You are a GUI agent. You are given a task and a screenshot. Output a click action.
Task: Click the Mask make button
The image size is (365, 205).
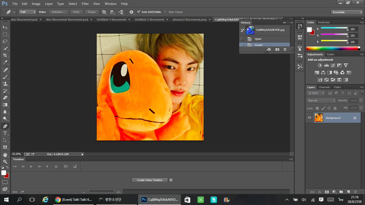coord(76,12)
